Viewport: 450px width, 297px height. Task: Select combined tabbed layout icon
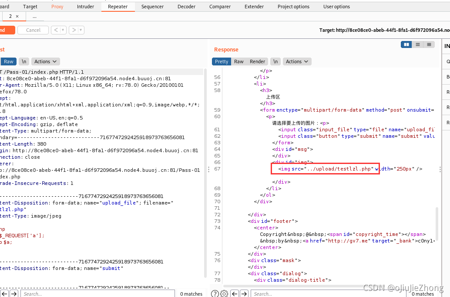429,44
